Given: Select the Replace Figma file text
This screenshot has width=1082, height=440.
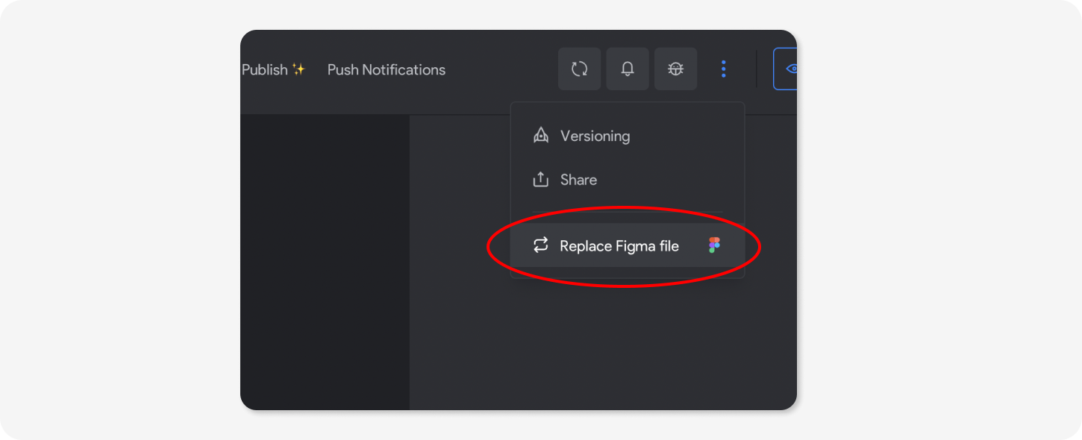Looking at the screenshot, I should tap(619, 246).
